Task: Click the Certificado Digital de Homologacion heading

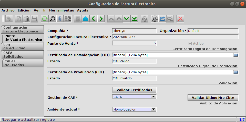Action: pyautogui.click(x=205, y=49)
